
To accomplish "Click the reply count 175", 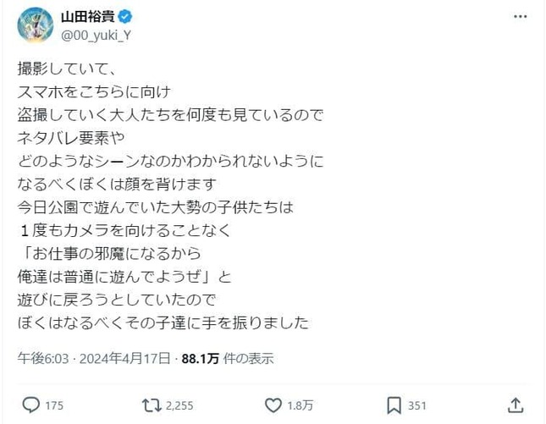I will [54, 406].
